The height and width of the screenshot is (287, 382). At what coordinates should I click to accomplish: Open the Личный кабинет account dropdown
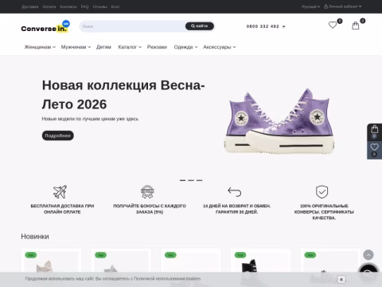342,6
